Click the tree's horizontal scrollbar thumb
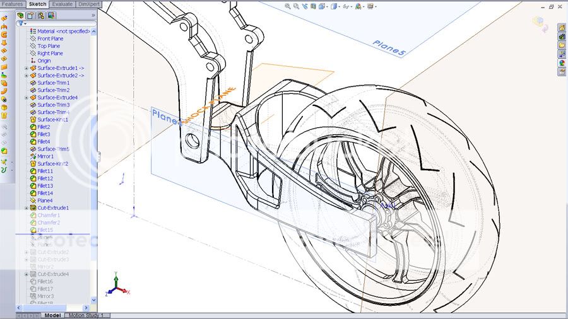Screen dimensions: 568x319 44,308
